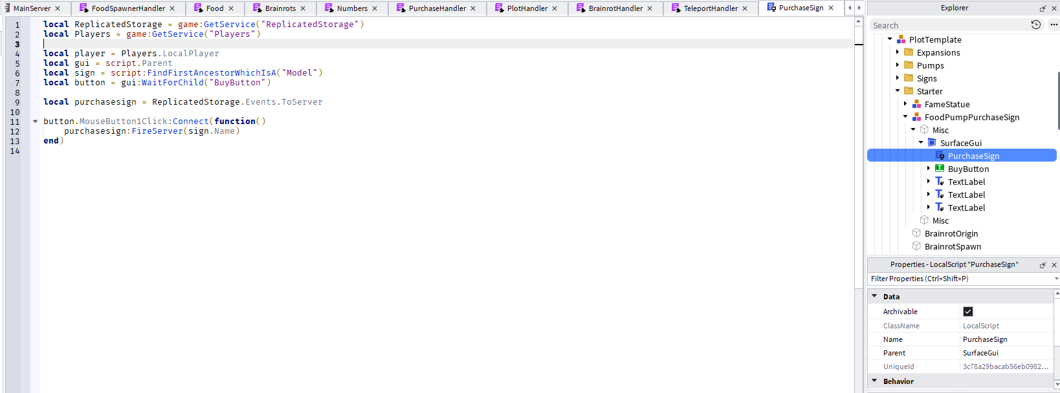The width and height of the screenshot is (1060, 393).
Task: Collapse the FoodPumpPurchaseSign model
Action: pyautogui.click(x=905, y=117)
